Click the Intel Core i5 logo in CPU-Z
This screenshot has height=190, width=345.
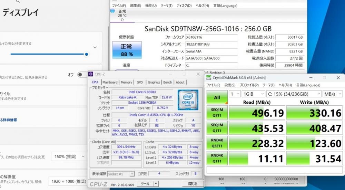coord(188,100)
